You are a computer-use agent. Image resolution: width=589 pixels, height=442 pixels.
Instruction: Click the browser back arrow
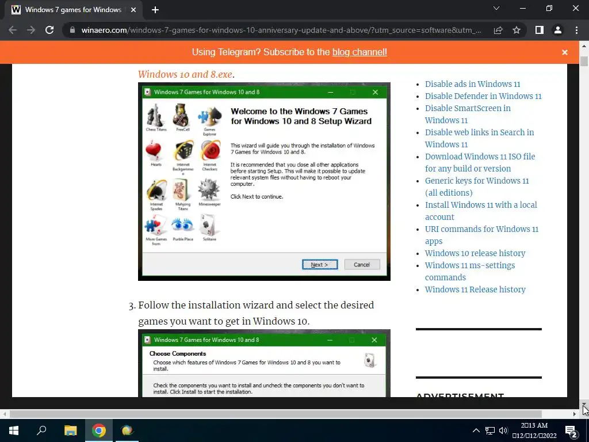13,30
